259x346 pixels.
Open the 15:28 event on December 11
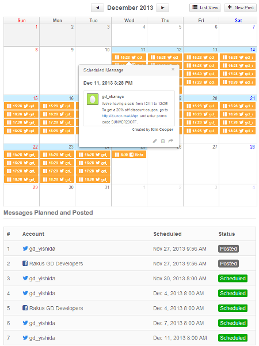click(x=129, y=57)
